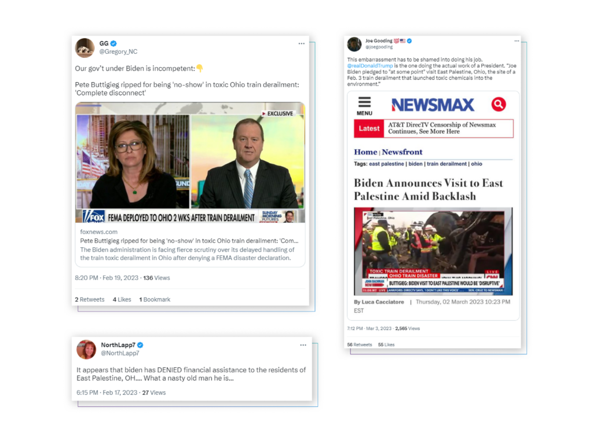The image size is (593, 448).
Task: View the 2 Retweets on GG's tweet
Action: 90,299
